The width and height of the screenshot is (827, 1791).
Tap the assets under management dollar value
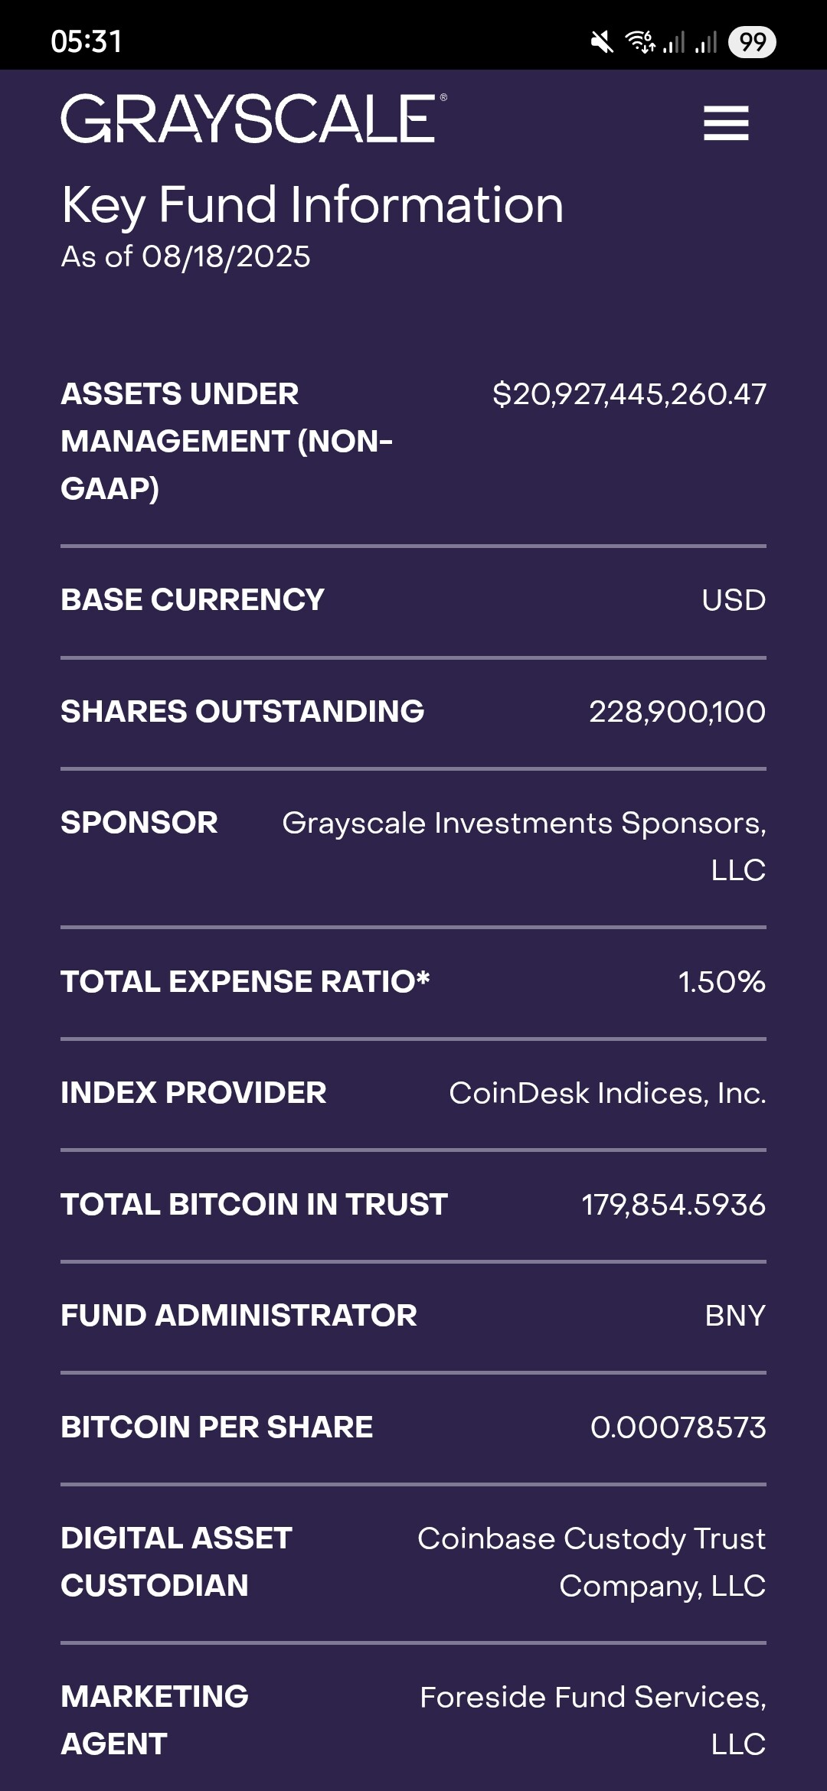(629, 394)
